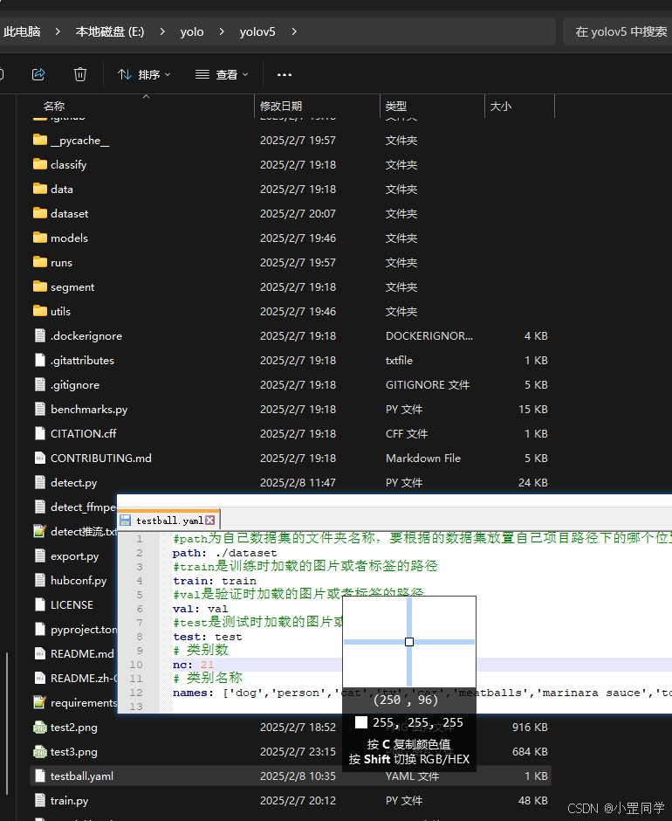672x821 pixels.
Task: Click the 本地磁盘 (E:) breadcrumb
Action: [x=109, y=32]
